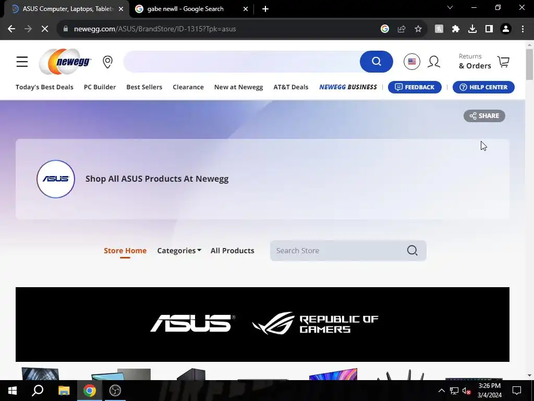Open File Explorer from taskbar

[x=64, y=391]
